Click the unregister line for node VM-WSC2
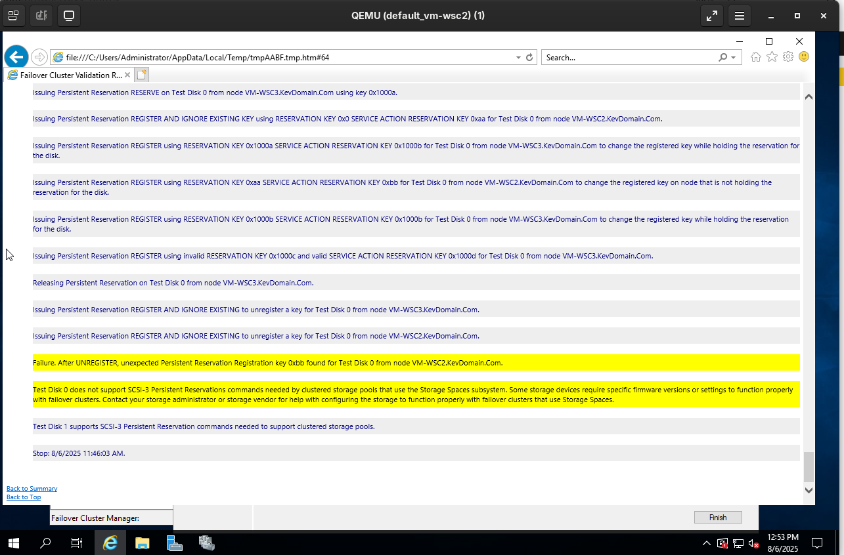This screenshot has height=555, width=844. pyautogui.click(x=416, y=336)
